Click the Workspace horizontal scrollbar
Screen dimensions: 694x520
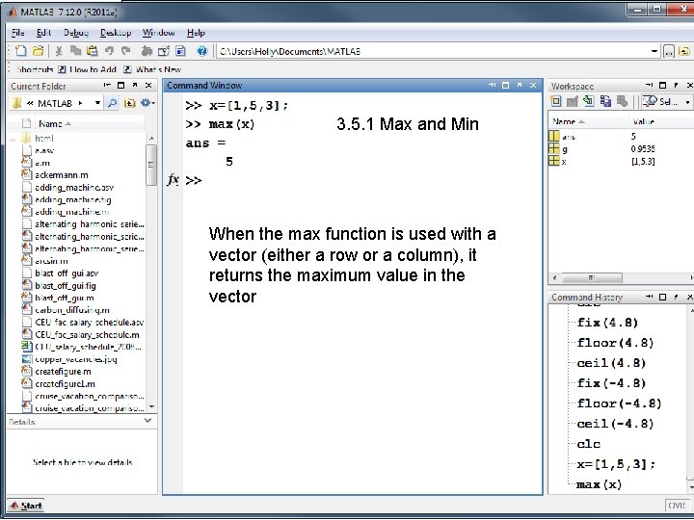point(591,277)
